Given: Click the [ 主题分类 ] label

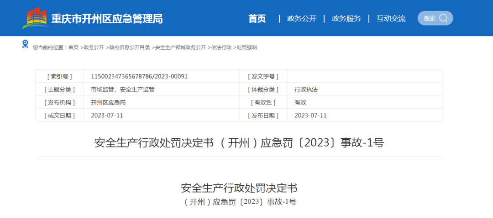Looking at the screenshot, I should click(x=59, y=89).
